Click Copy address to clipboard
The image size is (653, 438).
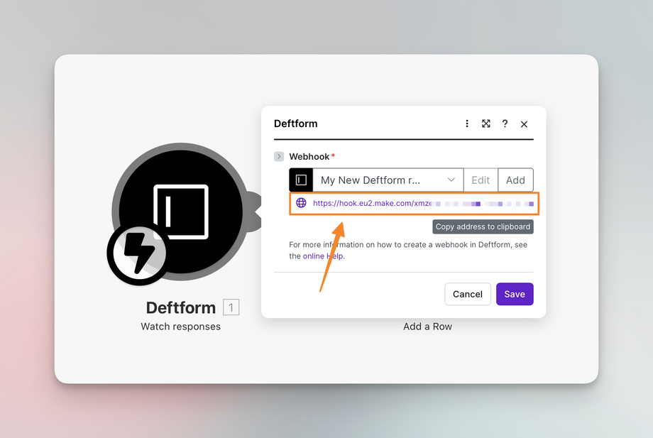pos(483,226)
